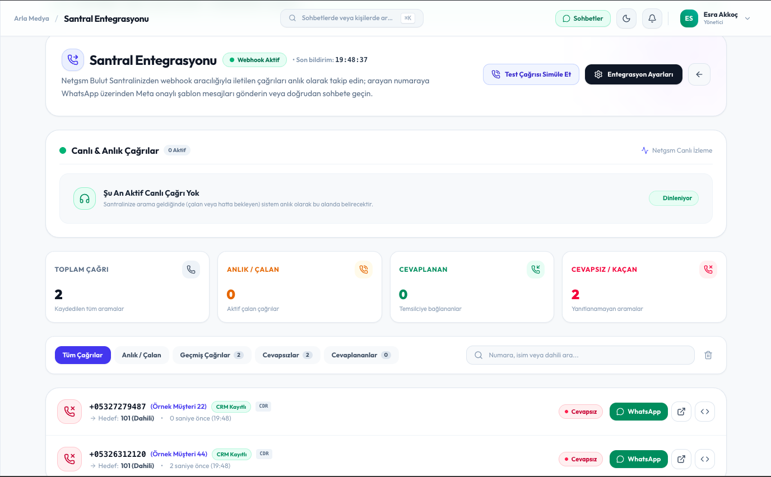This screenshot has width=771, height=477.
Task: Click the 0 Aktif live calls counter
Action: tap(177, 150)
